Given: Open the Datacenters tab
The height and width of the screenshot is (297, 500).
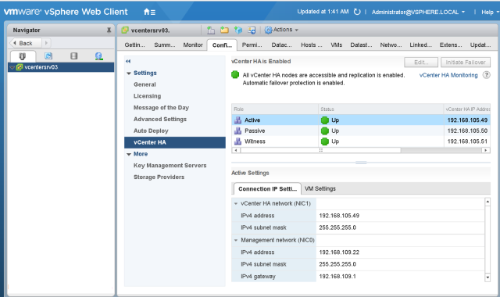Looking at the screenshot, I should 281,45.
